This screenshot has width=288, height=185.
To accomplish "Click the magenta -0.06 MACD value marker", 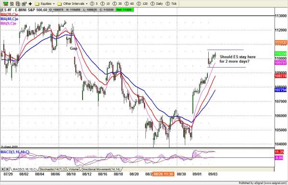I will [279, 158].
